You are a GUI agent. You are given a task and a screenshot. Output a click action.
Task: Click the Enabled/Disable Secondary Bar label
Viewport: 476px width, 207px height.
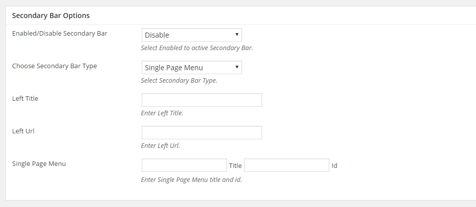point(59,34)
